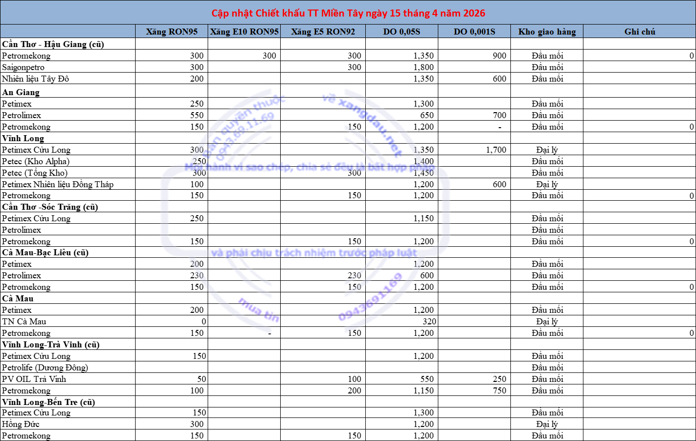Select the Cần Thơ - Hậu Giang (cũ) section row
The image size is (696, 441).
(53, 44)
